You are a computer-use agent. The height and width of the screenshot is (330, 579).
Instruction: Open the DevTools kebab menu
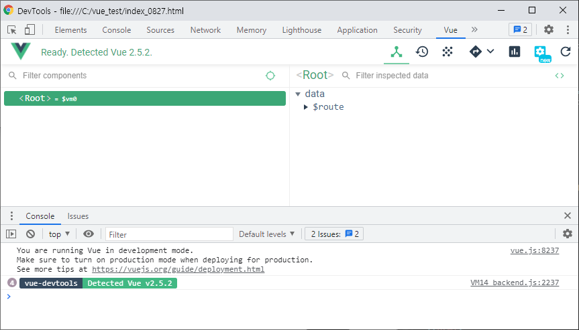[x=568, y=30]
